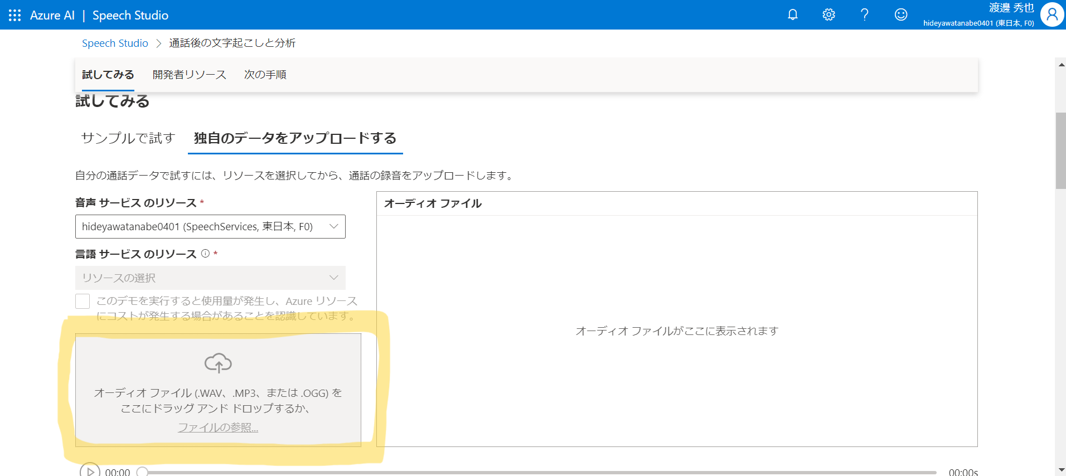Screen dimensions: 1066x476
Task: Open the user account avatar
Action: [1052, 14]
